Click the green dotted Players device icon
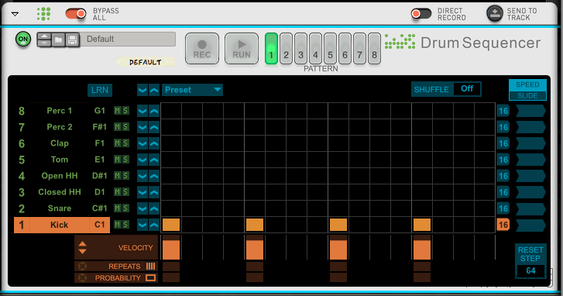 (43, 14)
